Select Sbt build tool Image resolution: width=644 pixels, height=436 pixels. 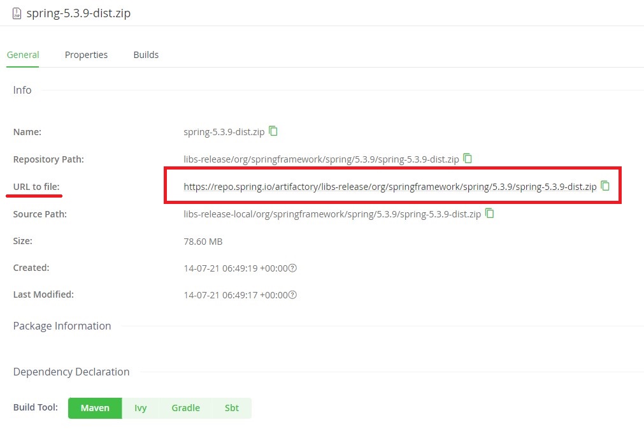pos(232,408)
